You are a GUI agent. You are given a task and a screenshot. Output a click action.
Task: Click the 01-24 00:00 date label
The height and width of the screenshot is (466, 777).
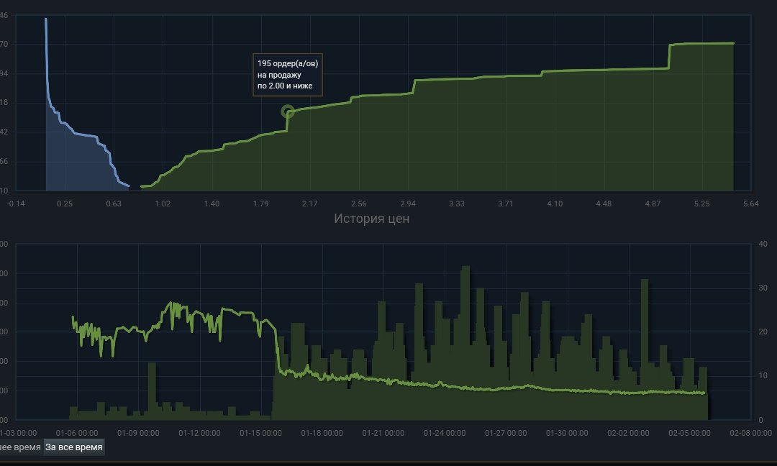[x=445, y=433]
